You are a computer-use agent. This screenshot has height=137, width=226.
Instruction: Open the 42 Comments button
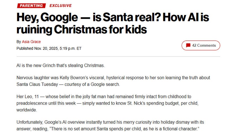201,45
